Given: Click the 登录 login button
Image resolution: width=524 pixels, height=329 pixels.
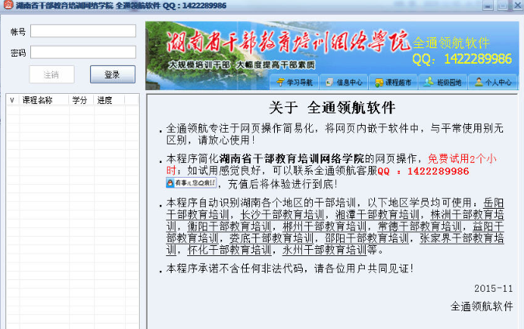Looking at the screenshot, I should [113, 74].
